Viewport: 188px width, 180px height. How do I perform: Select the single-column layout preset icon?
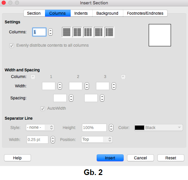(x=67, y=32)
